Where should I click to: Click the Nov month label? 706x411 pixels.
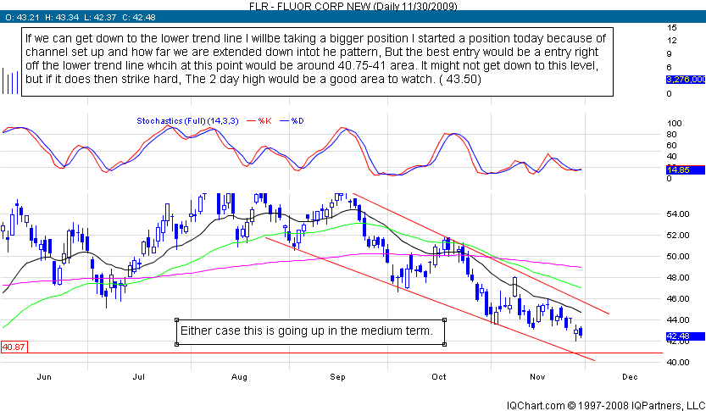tap(537, 377)
